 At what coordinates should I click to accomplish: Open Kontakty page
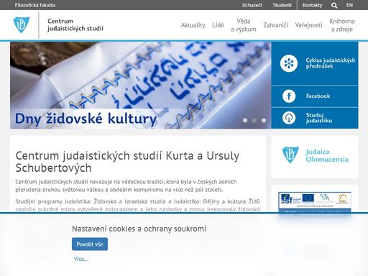tap(312, 5)
